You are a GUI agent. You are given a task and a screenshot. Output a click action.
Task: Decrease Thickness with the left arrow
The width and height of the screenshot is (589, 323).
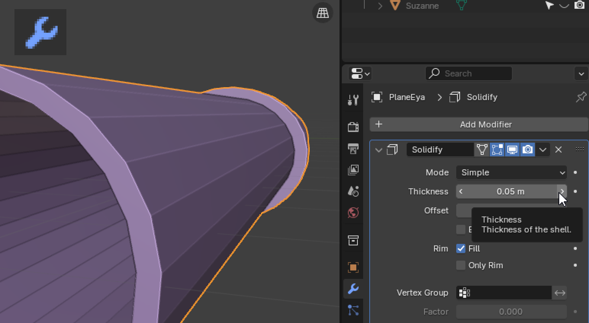(461, 191)
